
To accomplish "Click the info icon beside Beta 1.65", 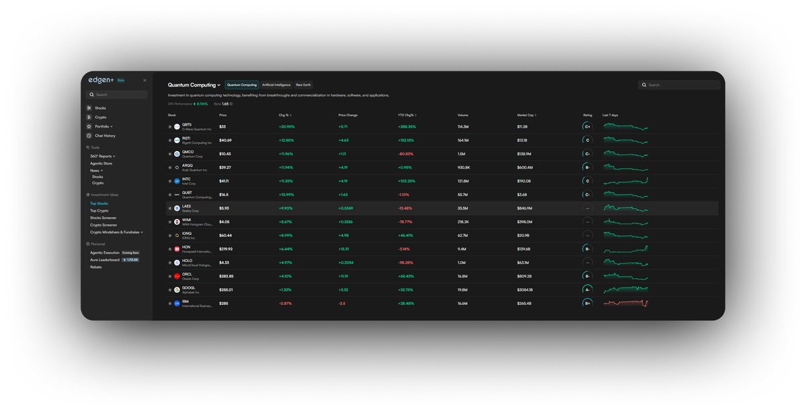I will [x=231, y=104].
